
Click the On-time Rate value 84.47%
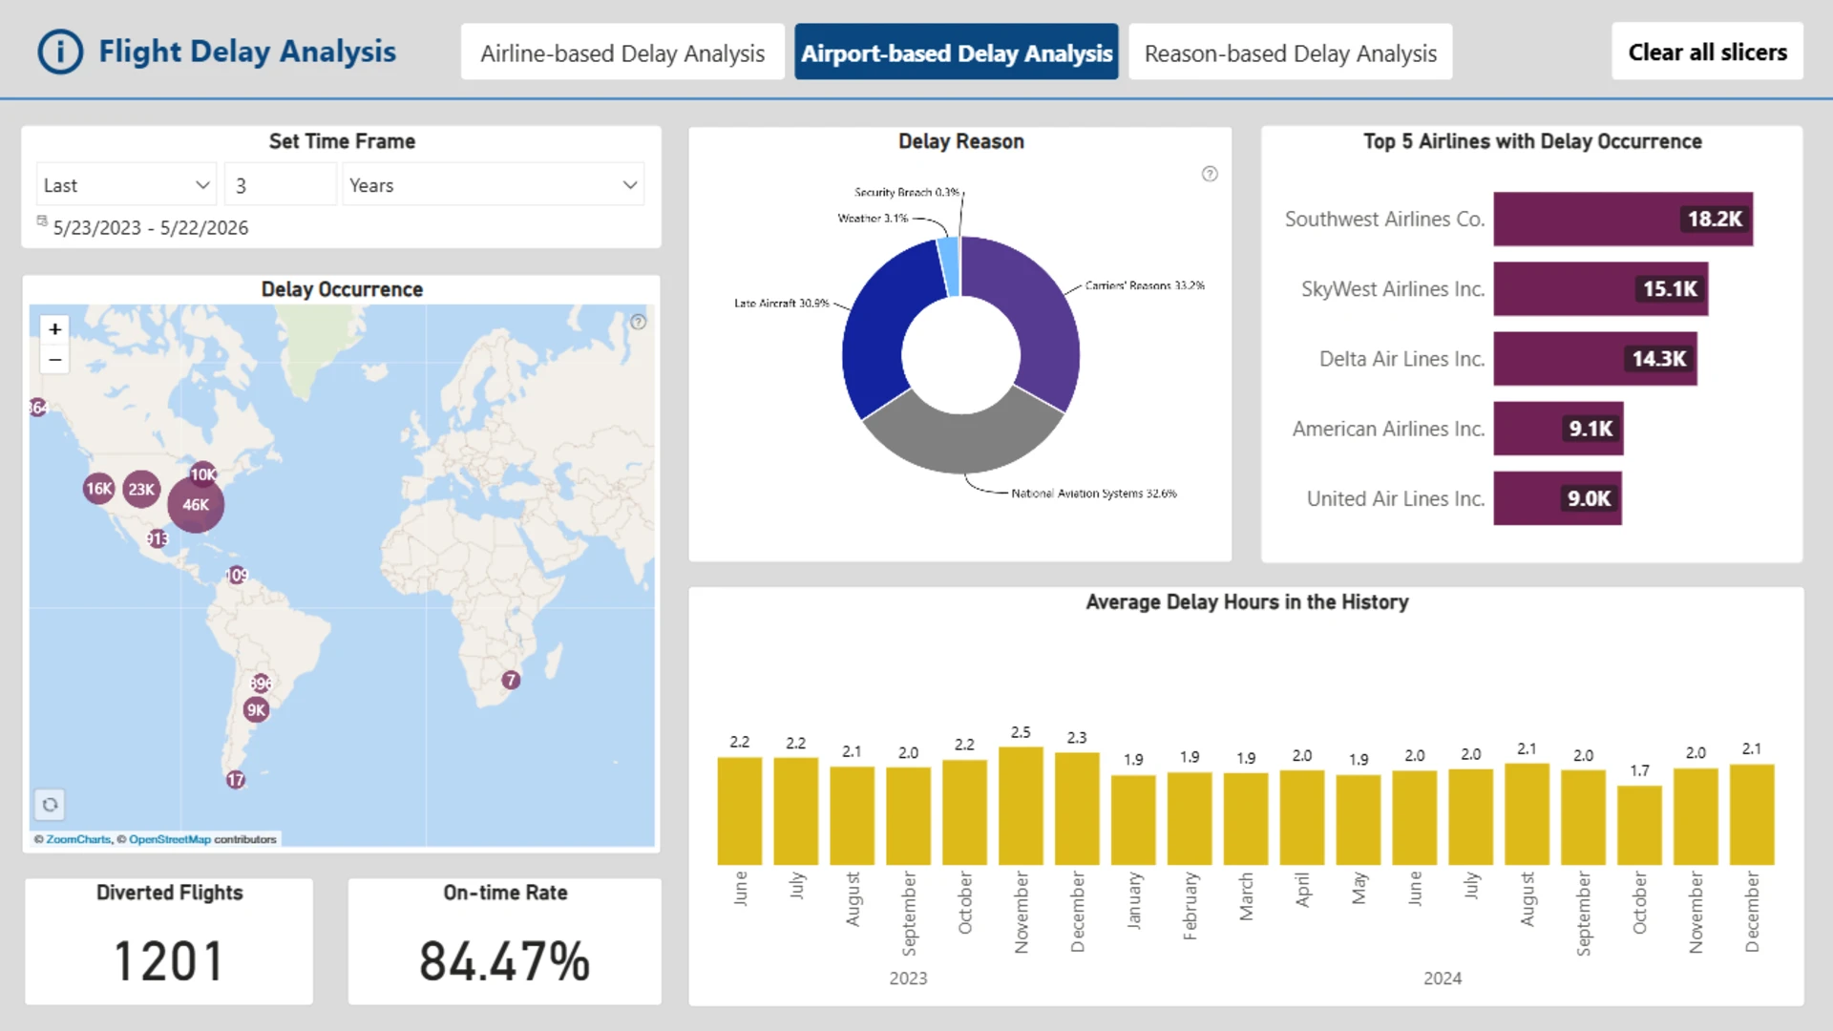(504, 960)
